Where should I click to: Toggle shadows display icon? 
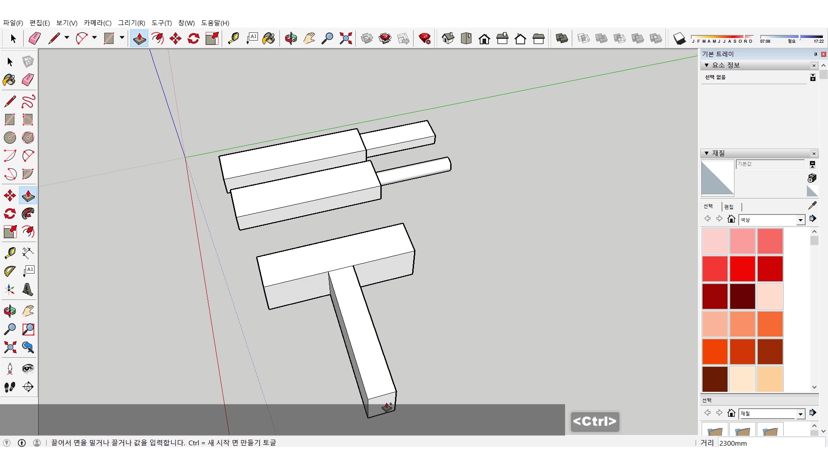click(x=679, y=38)
